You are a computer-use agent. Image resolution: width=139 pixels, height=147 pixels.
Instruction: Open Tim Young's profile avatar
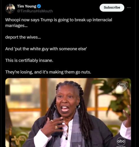point(10,9)
